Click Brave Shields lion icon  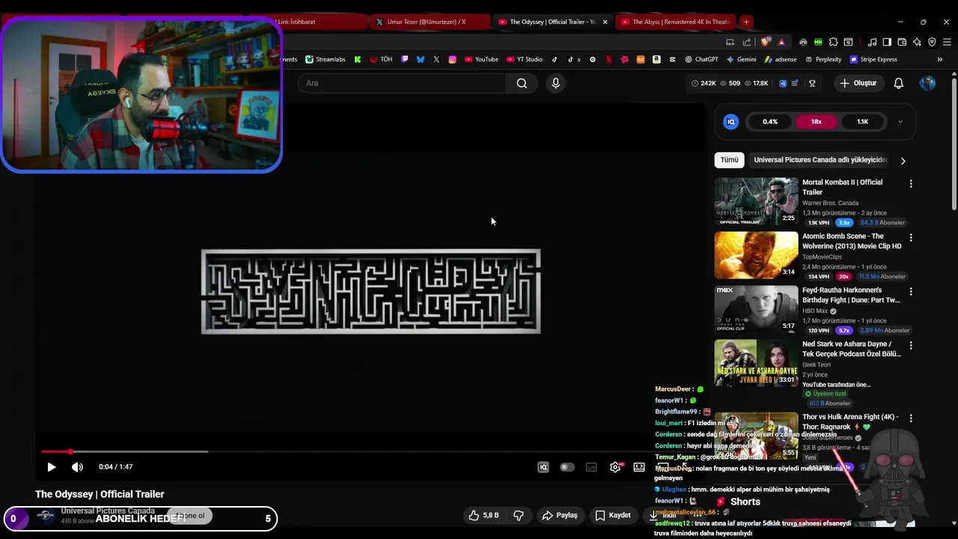tap(765, 42)
